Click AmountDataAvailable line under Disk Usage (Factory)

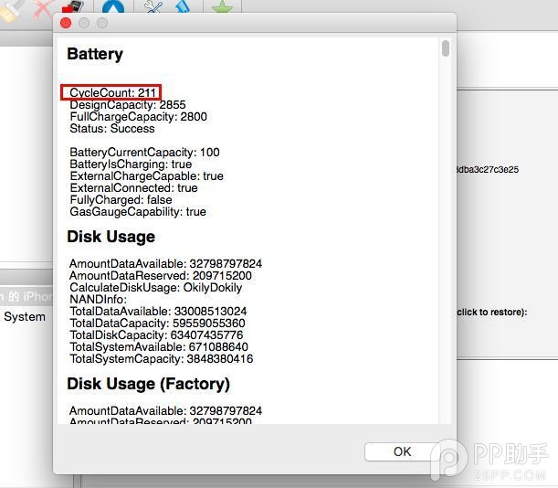(165, 410)
